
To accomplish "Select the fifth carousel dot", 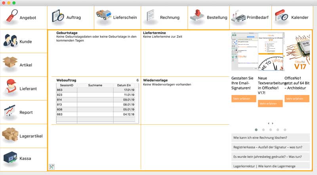I will [285, 130].
